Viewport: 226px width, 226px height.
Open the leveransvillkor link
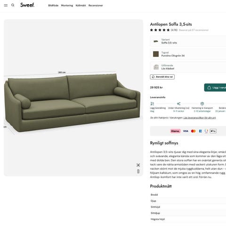(200, 118)
